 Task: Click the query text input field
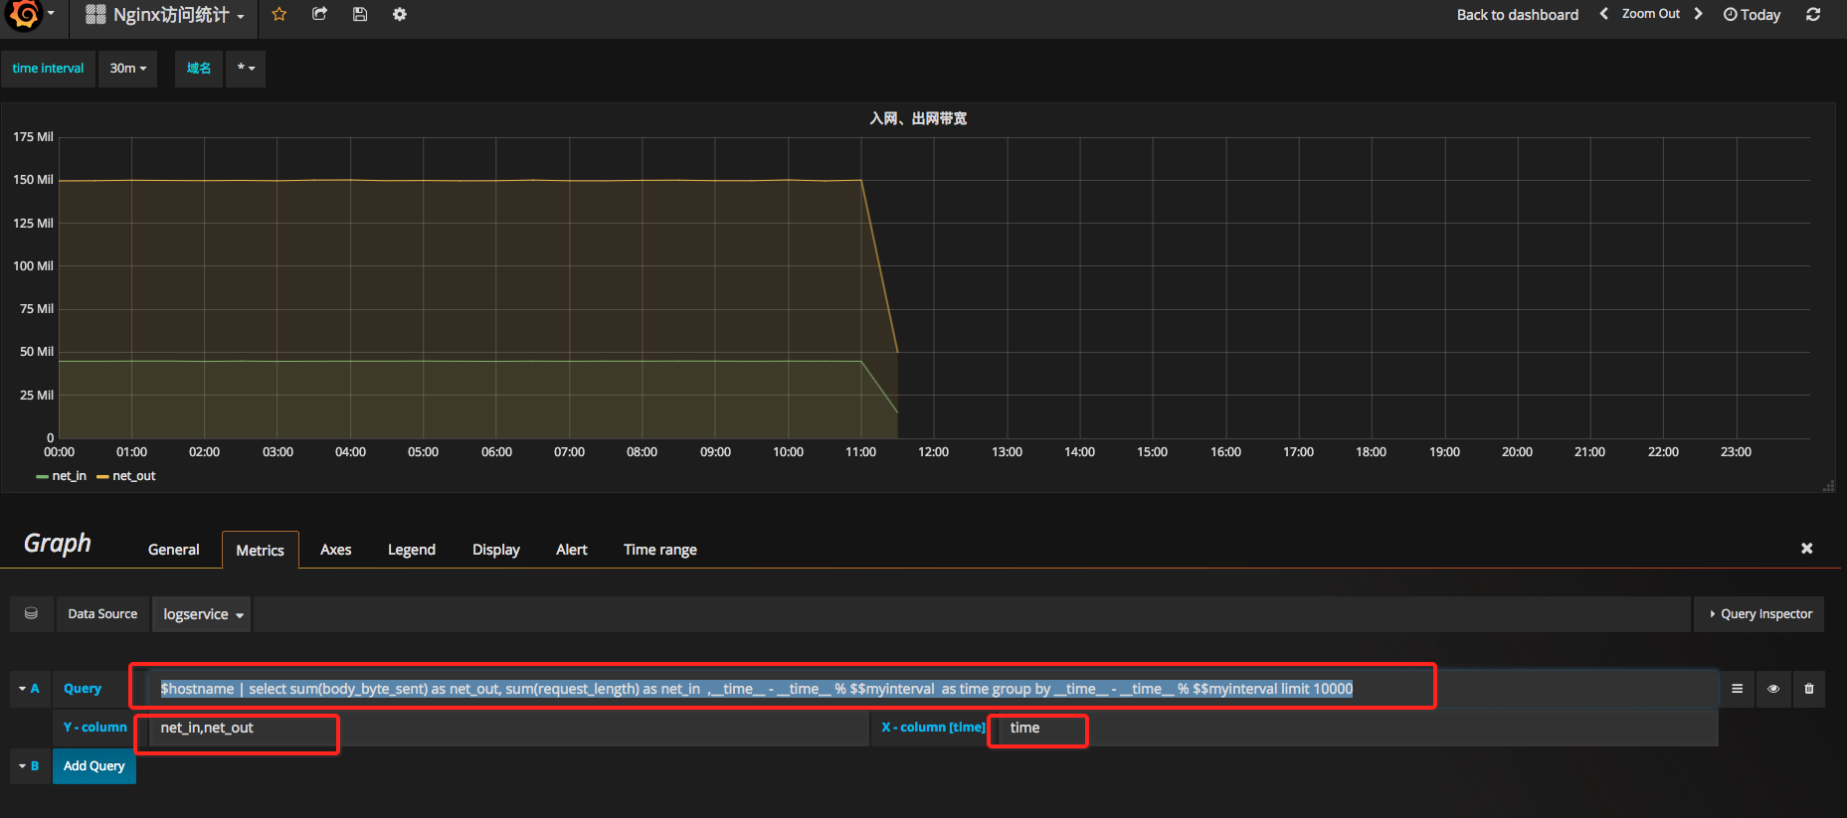[x=933, y=689]
